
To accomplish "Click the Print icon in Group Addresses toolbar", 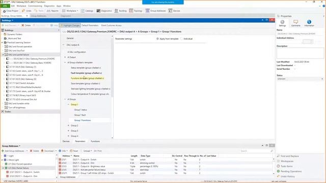I will (x=95, y=151).
